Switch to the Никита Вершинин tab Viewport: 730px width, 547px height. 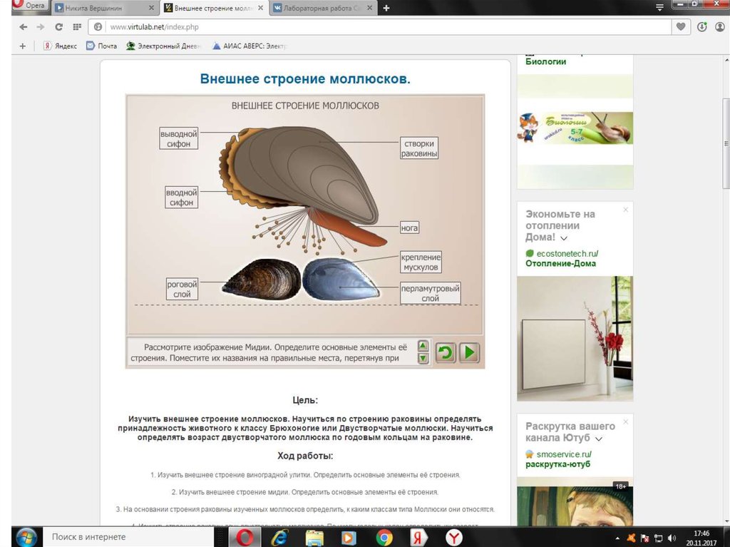tap(103, 8)
